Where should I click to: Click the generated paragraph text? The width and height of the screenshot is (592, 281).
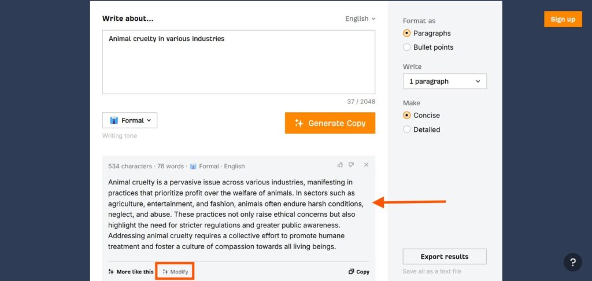236,215
